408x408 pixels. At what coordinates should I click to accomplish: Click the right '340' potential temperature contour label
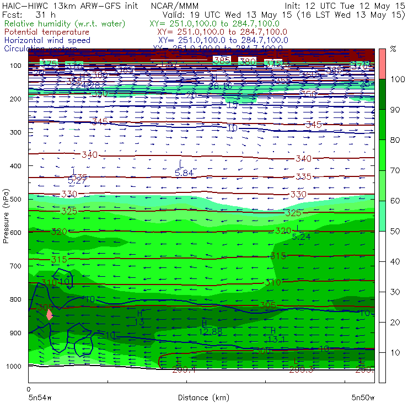coord(304,158)
